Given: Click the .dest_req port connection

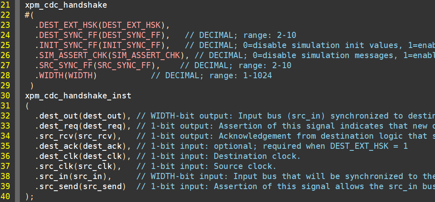Looking at the screenshot, I should click(55, 126).
